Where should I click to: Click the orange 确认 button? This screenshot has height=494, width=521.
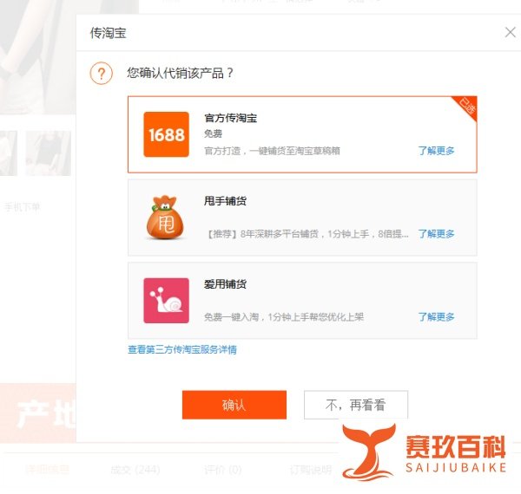pos(234,405)
